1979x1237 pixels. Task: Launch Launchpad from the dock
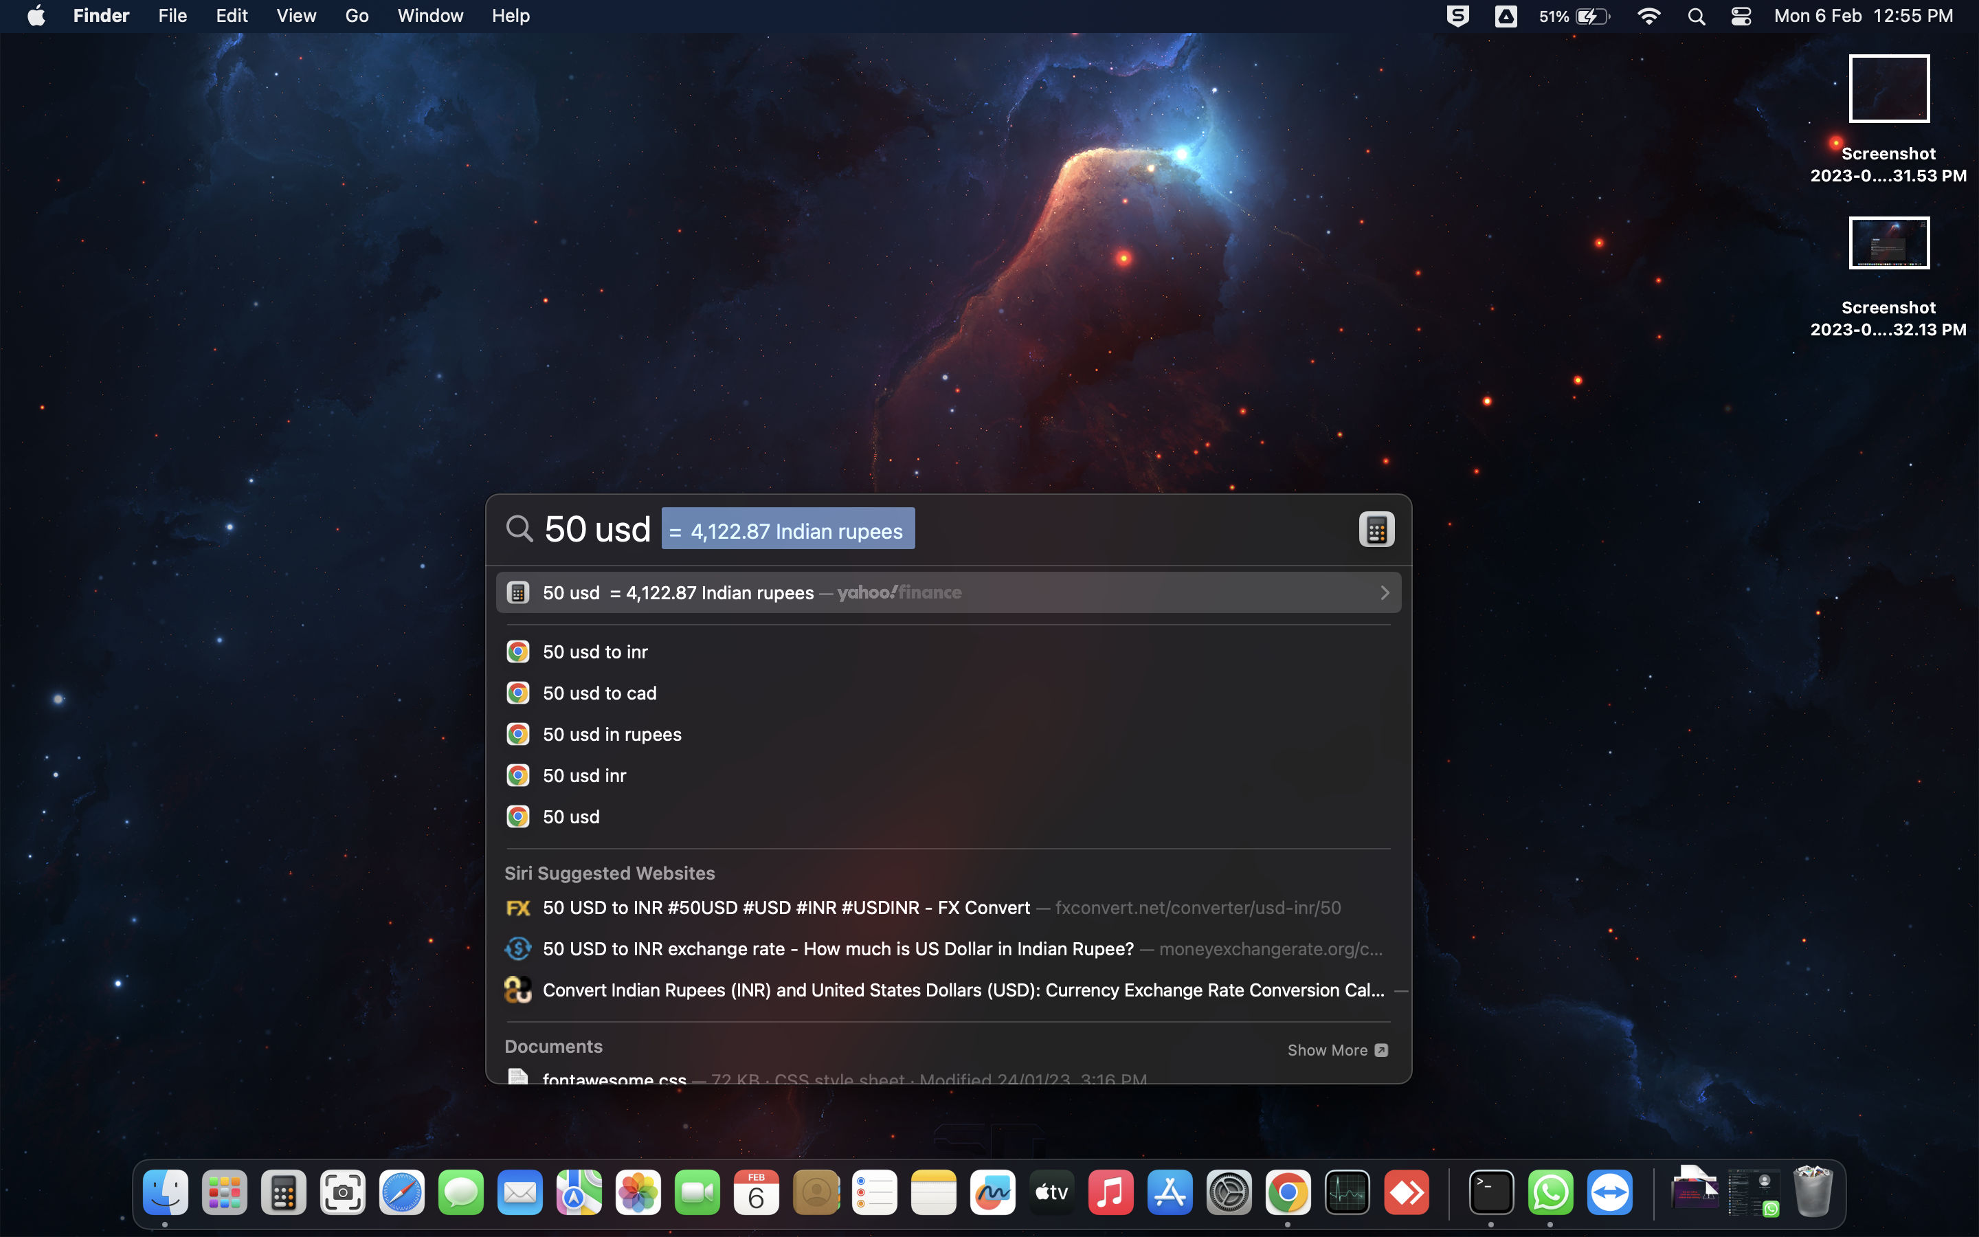tap(224, 1193)
